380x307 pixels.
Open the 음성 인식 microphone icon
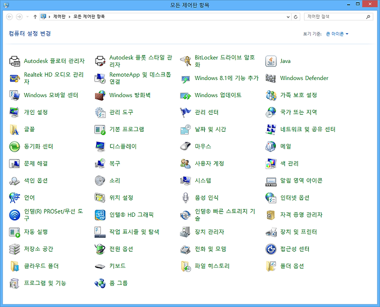(185, 198)
